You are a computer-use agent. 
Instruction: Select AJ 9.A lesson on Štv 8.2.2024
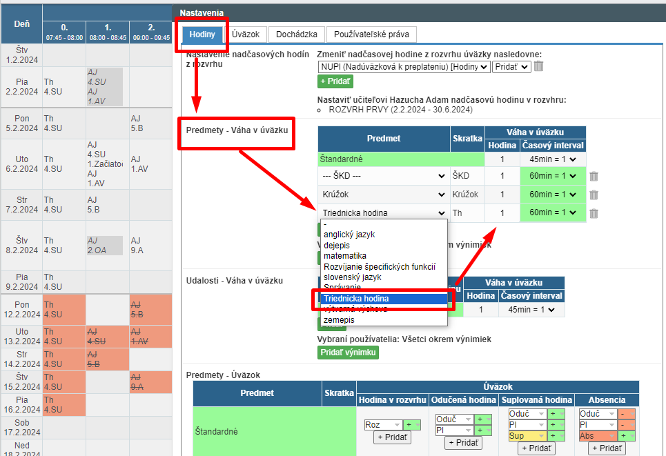point(137,246)
